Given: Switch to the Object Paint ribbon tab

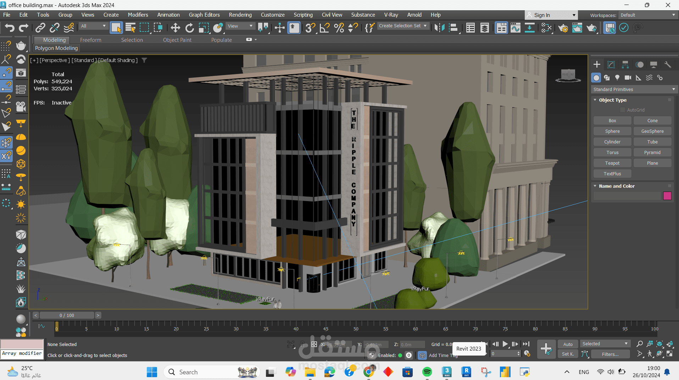Looking at the screenshot, I should (177, 40).
